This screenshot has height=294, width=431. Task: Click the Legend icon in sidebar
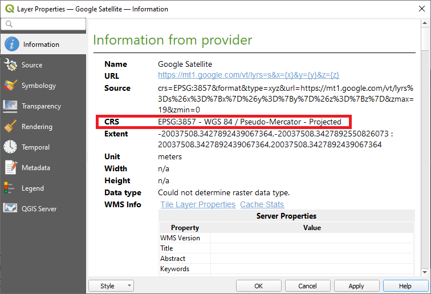click(11, 188)
